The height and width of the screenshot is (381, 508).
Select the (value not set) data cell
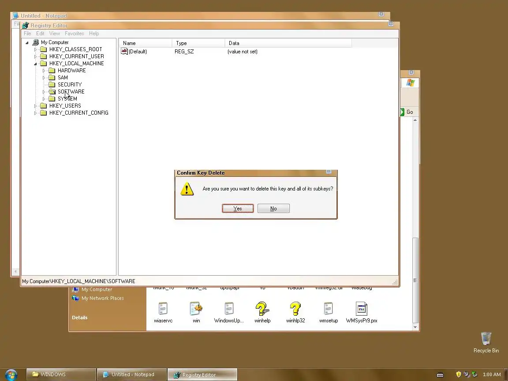click(243, 52)
